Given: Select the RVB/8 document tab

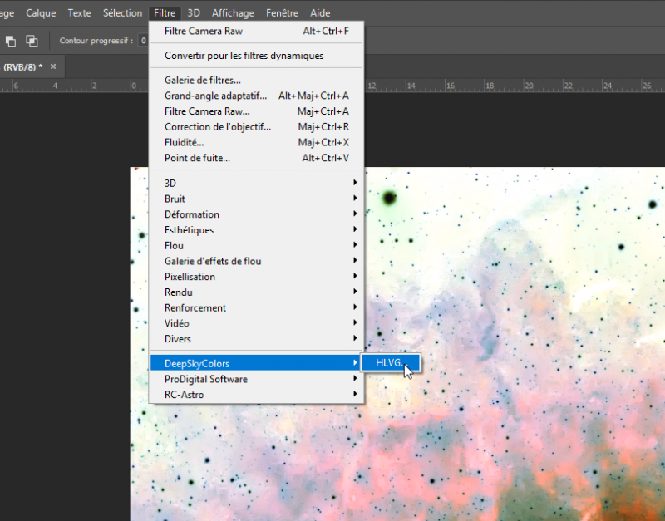Looking at the screenshot, I should coord(23,67).
